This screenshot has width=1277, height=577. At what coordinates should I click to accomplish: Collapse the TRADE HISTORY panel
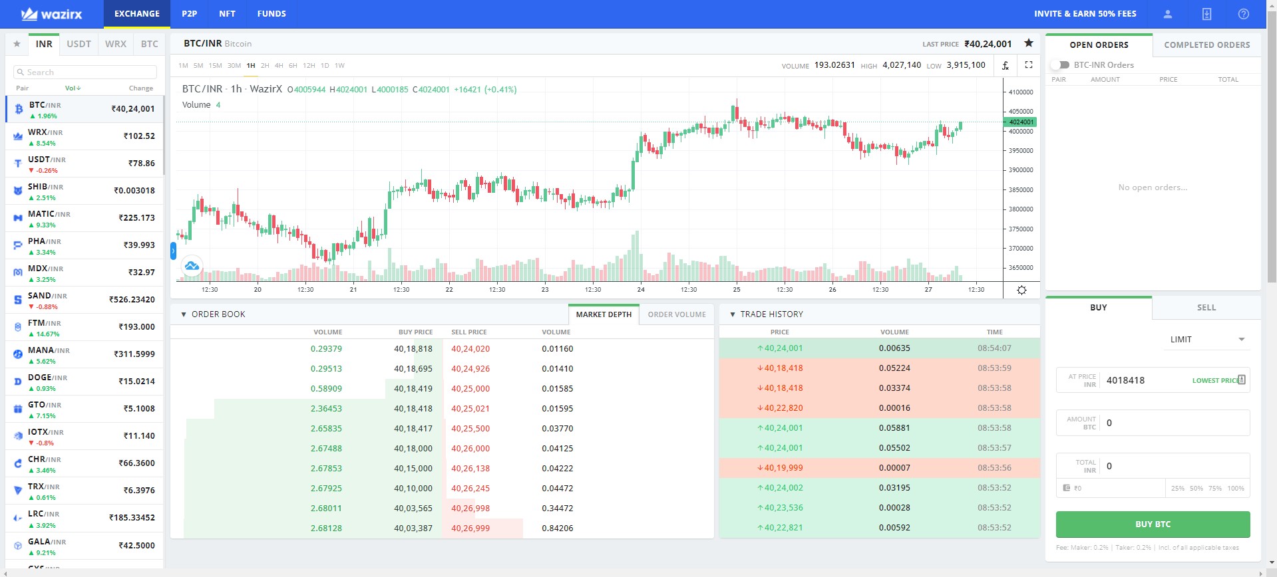coord(733,314)
